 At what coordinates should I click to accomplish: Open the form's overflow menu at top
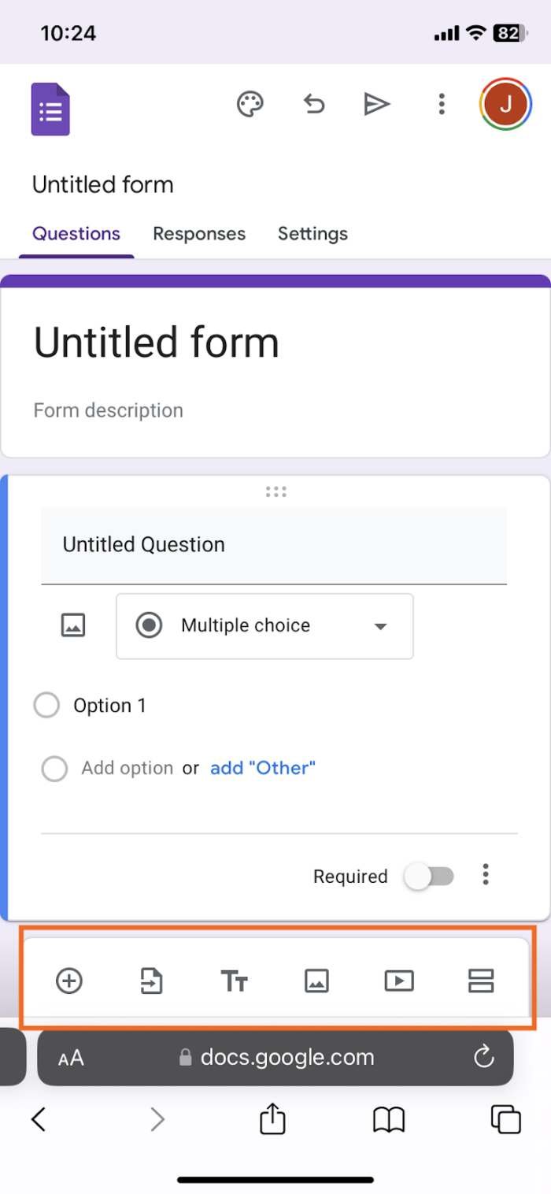point(442,103)
